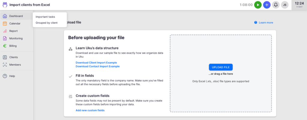Image resolution: width=307 pixels, height=120 pixels.
Task: Download Contact Import Example link
Action: click(97, 66)
